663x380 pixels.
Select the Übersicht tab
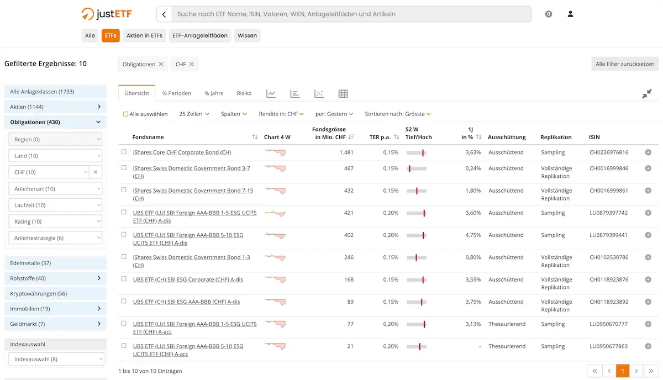[137, 93]
